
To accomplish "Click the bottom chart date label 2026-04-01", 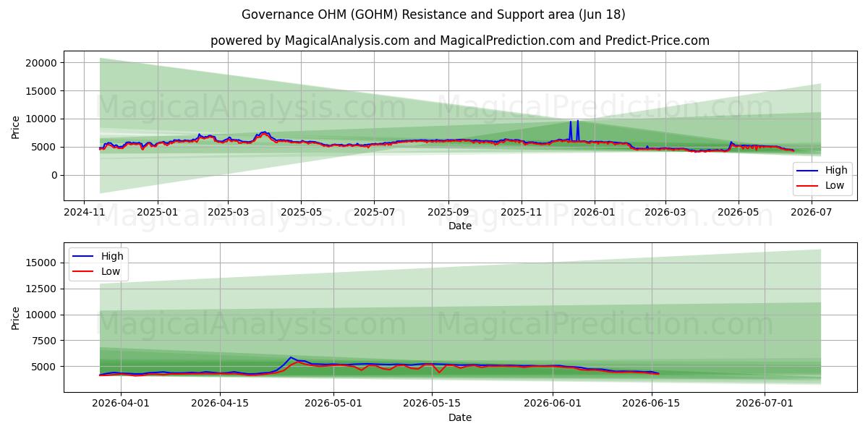I will (x=120, y=404).
